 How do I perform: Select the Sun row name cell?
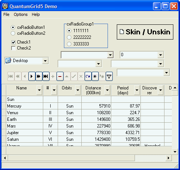point(25,99)
